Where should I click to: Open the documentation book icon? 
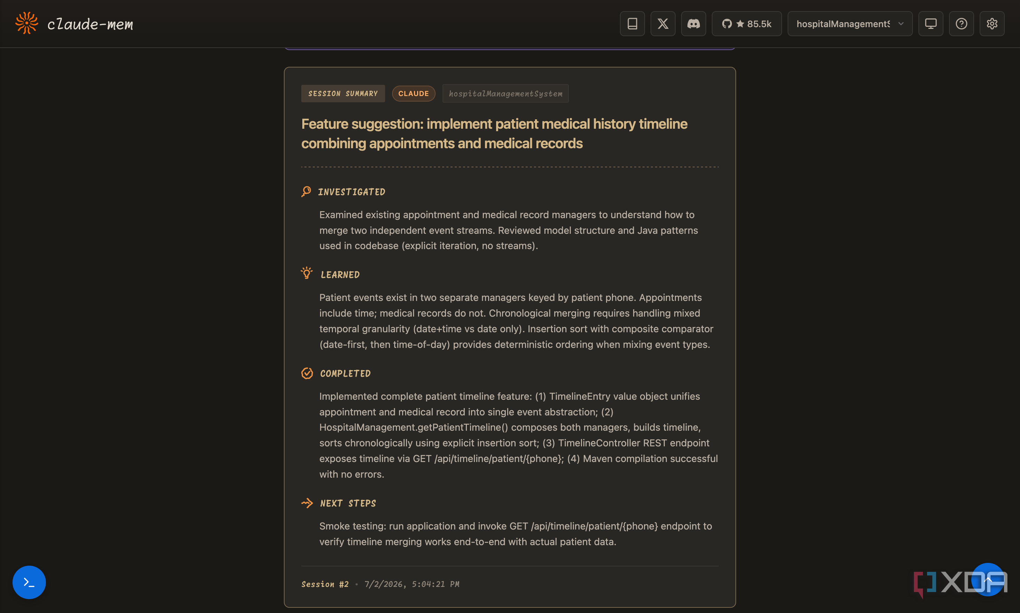tap(632, 24)
